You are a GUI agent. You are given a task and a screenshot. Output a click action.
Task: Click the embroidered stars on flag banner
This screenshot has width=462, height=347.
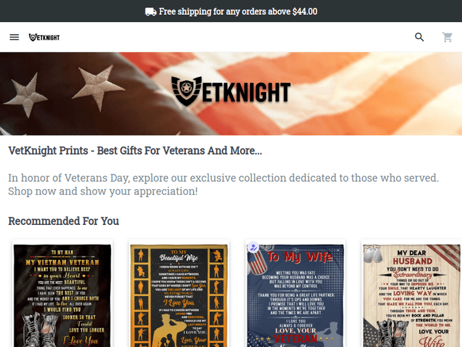click(63, 91)
